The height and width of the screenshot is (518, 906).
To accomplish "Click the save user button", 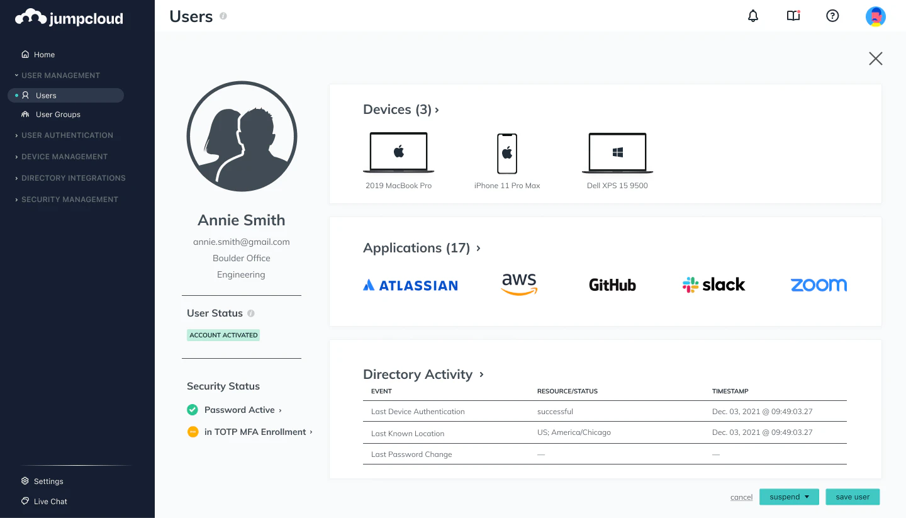I will click(x=853, y=497).
